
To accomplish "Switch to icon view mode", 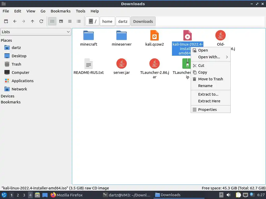I will [x=52, y=21].
